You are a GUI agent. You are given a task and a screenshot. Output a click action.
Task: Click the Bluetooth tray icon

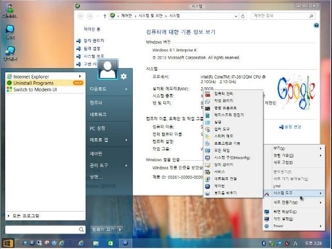point(264,243)
